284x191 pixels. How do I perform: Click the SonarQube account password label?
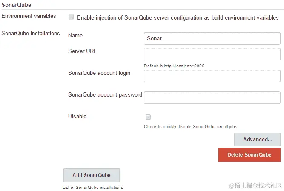105,94
